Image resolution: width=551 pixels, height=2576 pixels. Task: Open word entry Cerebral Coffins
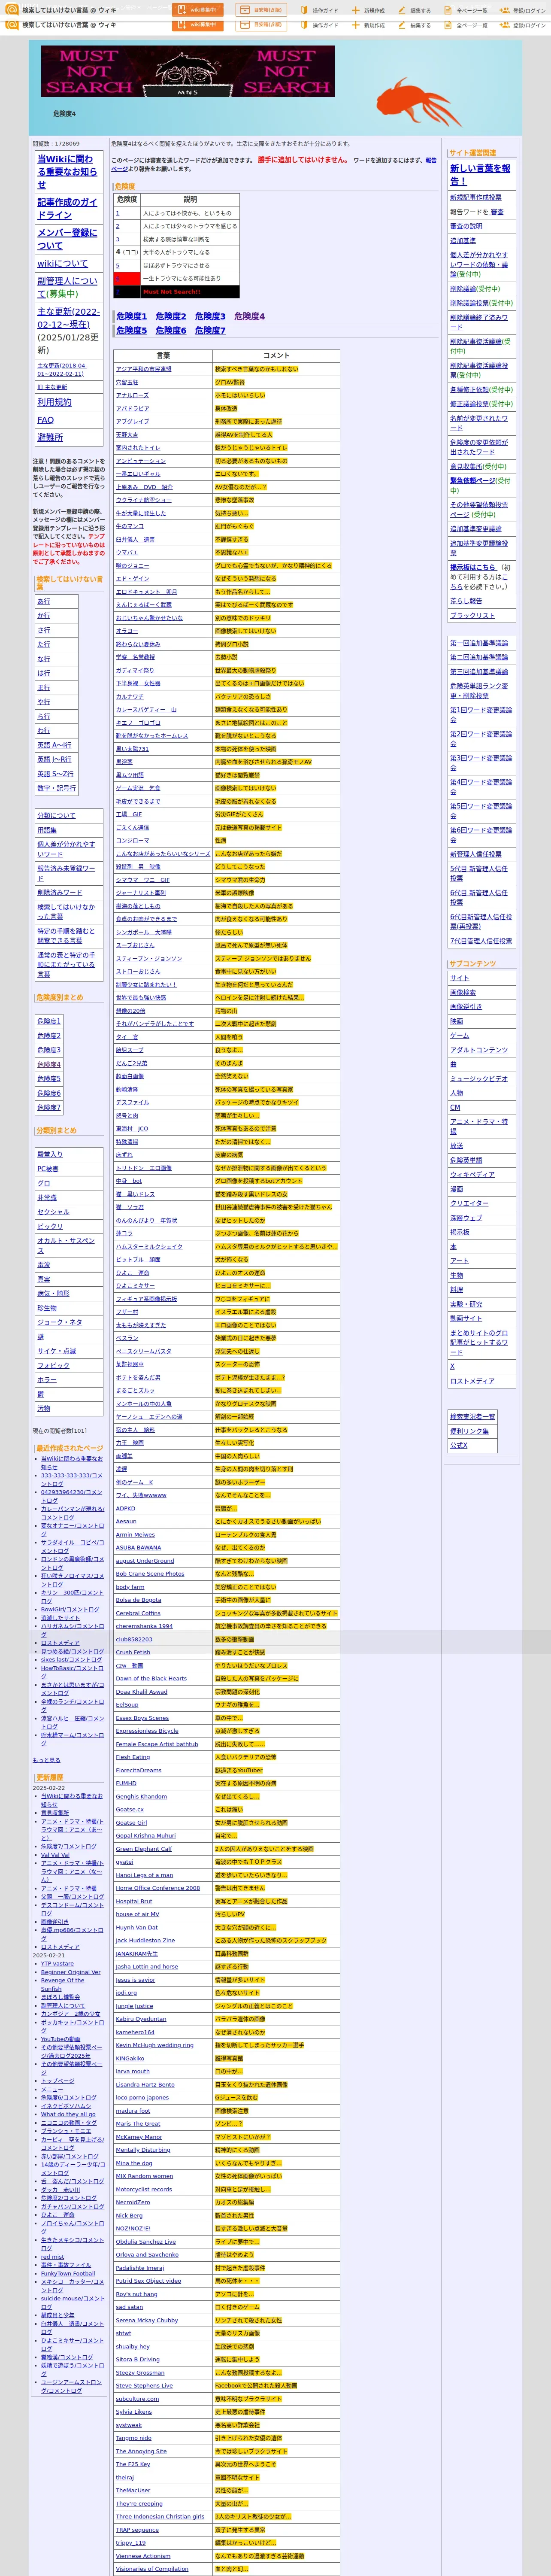[138, 1613]
